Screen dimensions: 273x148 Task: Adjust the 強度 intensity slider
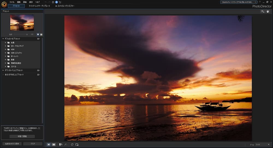coord(21,34)
